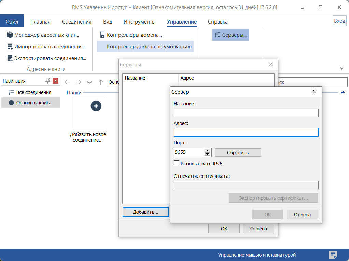Collapse the Folders section chevron

(343, 92)
